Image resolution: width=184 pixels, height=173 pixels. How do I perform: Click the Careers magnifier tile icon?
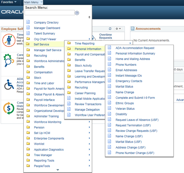[9, 60]
